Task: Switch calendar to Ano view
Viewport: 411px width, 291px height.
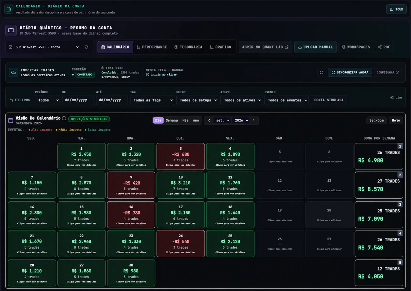Action: point(196,120)
